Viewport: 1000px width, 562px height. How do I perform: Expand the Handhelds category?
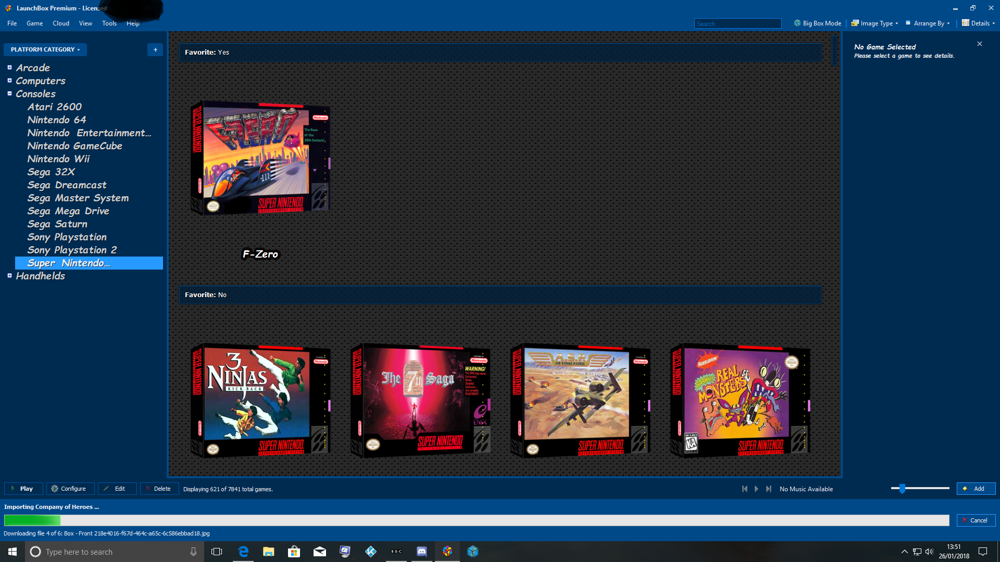[x=9, y=276]
